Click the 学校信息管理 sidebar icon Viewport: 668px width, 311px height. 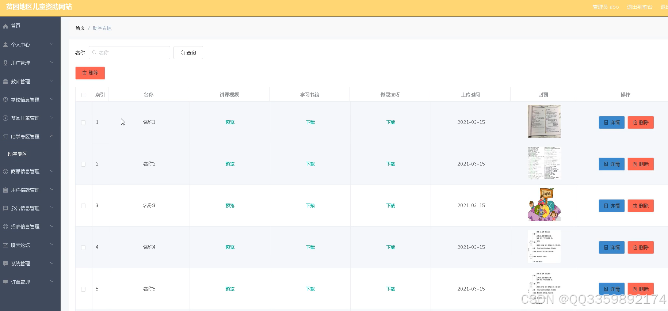point(5,100)
